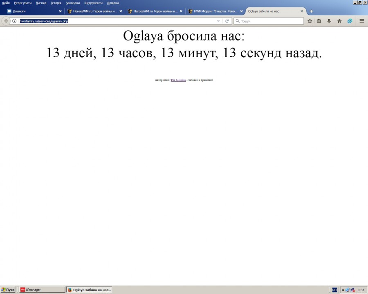Click the Пошук search input field

click(271, 21)
